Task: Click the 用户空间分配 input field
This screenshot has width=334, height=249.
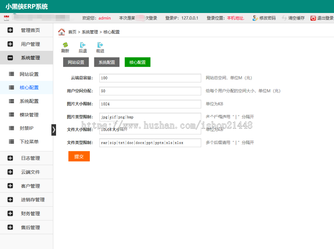Action: click(x=150, y=91)
